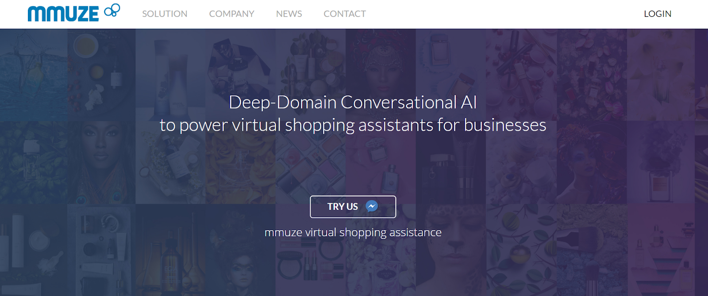Click the ocean water tile at top left
Image resolution: width=708 pixels, height=296 pixels.
pos(34,75)
